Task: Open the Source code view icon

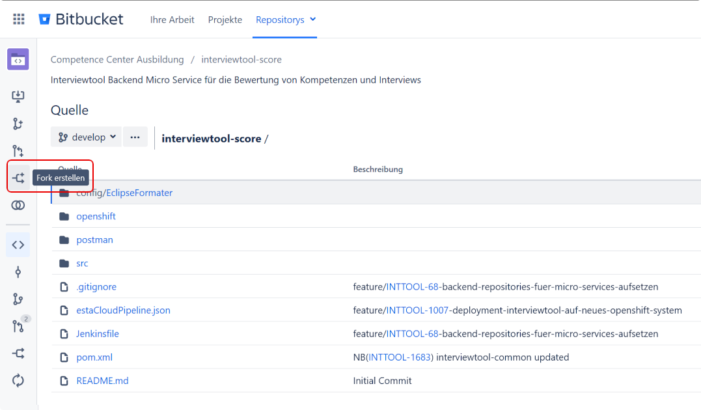Action: (18, 245)
